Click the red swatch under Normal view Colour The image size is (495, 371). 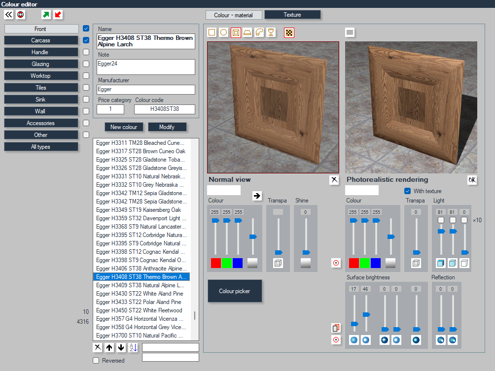(215, 263)
